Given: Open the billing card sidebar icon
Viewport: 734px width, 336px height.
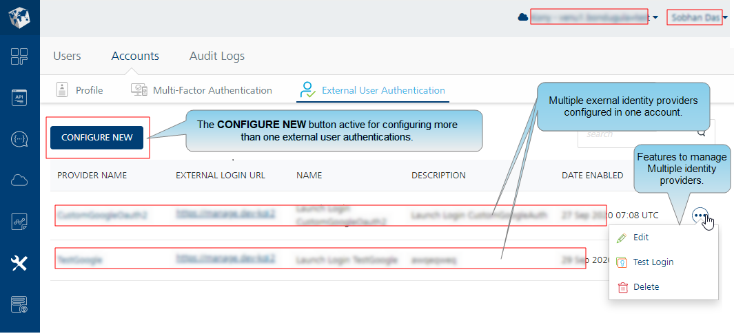Looking at the screenshot, I should [19, 304].
